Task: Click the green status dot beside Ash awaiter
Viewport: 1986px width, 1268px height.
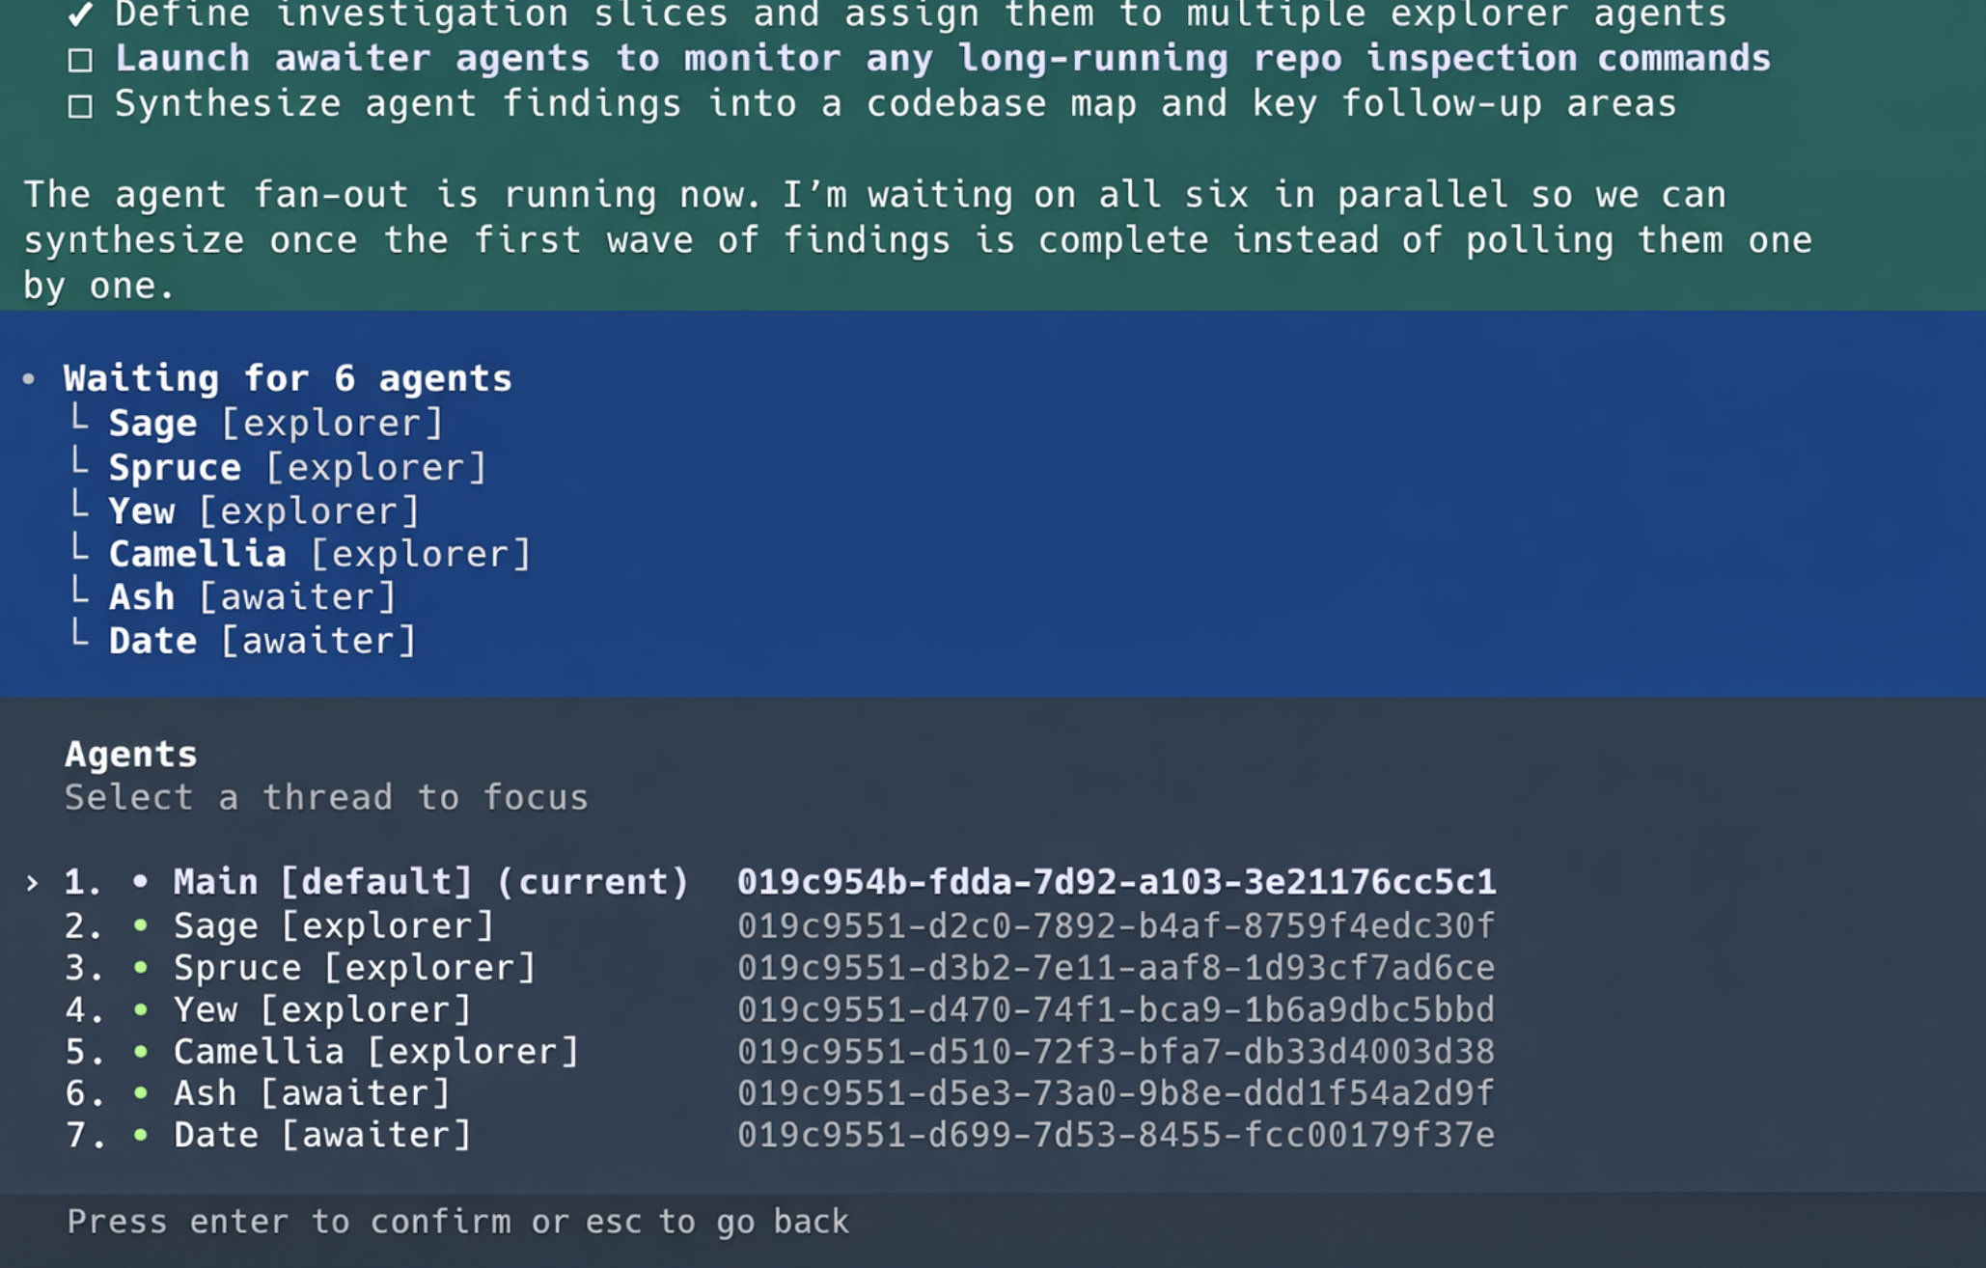Action: click(x=141, y=1092)
